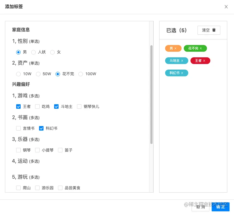Image resolution: width=234 pixels, height=213 pixels.
Task: Remove the 王者 tag via its x icon
Action: click(204, 61)
